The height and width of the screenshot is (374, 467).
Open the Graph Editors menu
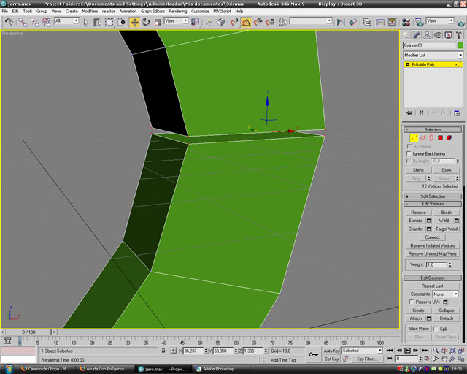click(x=153, y=12)
